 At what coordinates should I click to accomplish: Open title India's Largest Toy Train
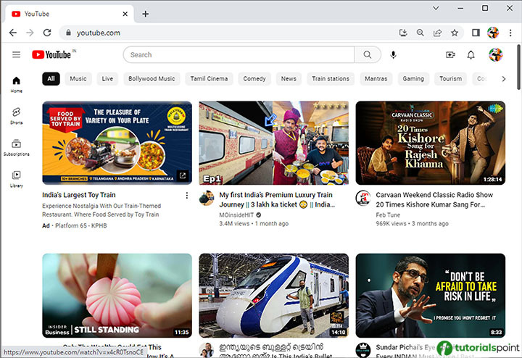coord(79,195)
